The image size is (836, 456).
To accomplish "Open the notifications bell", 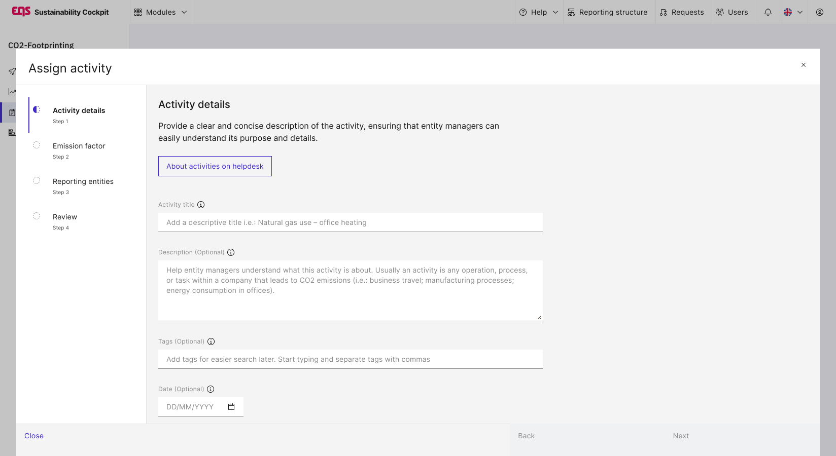I will coord(768,12).
